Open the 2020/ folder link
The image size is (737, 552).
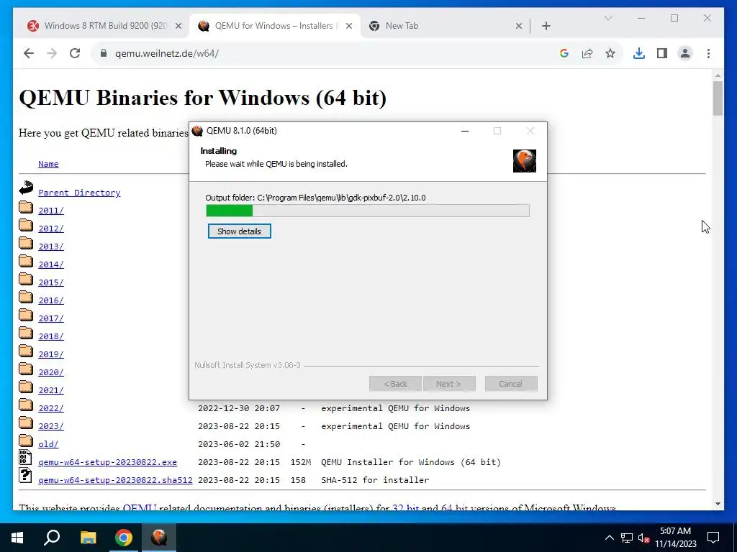[x=51, y=372]
